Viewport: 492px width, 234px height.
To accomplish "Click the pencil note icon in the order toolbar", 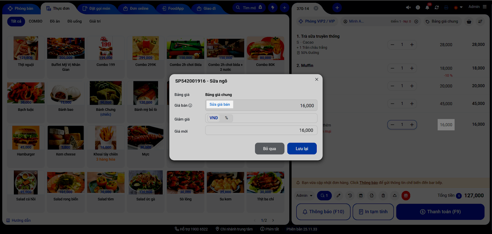I will point(339,196).
